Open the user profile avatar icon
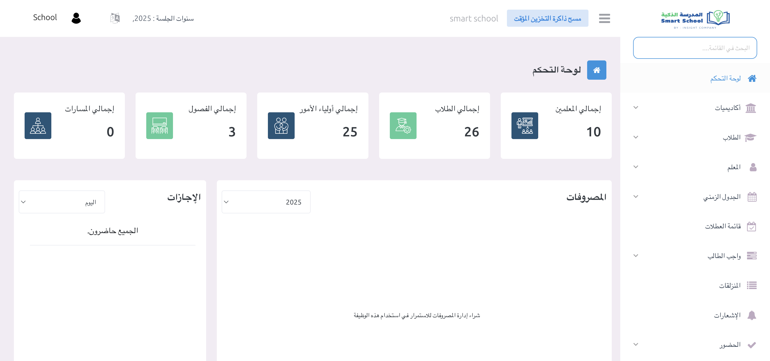Viewport: 770px width, 361px height. [x=76, y=18]
